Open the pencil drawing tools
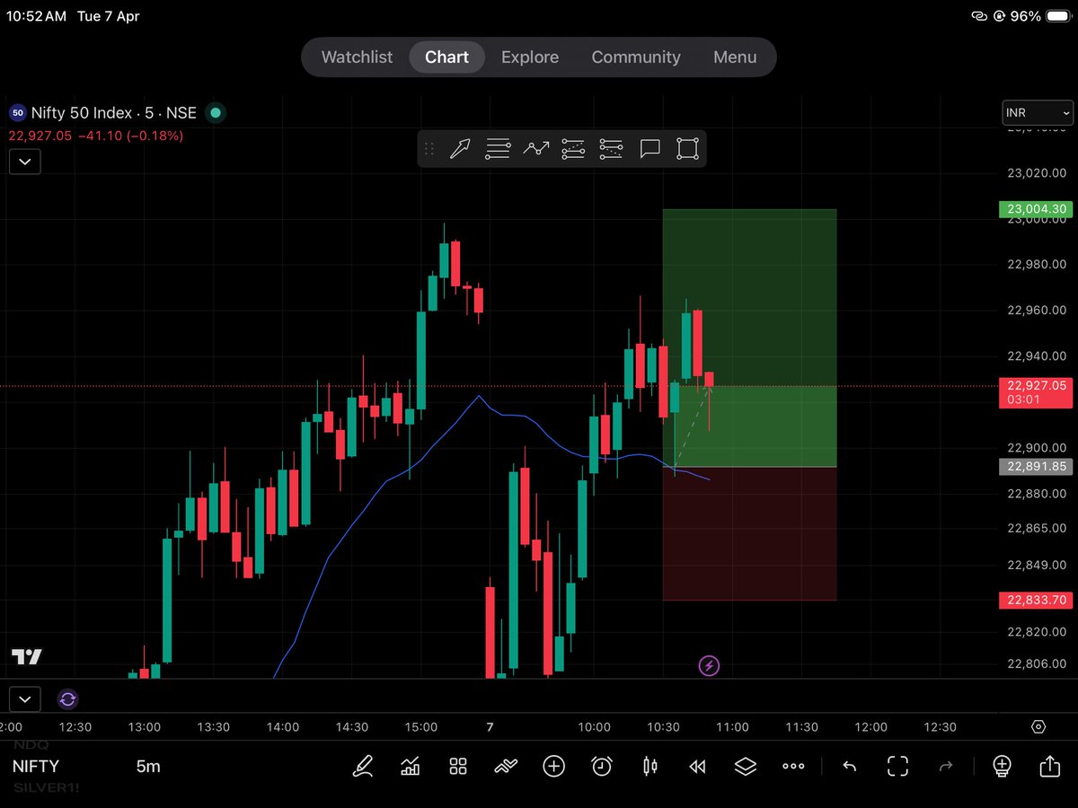The width and height of the screenshot is (1078, 808). [362, 766]
